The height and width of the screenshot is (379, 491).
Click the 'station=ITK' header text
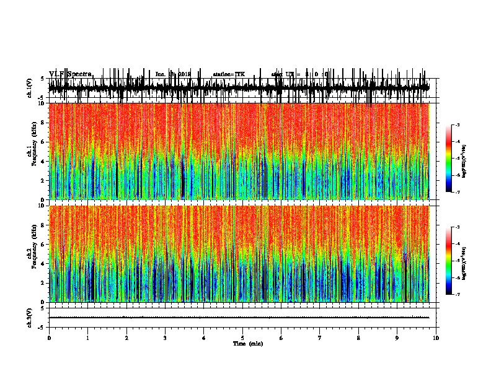229,74
